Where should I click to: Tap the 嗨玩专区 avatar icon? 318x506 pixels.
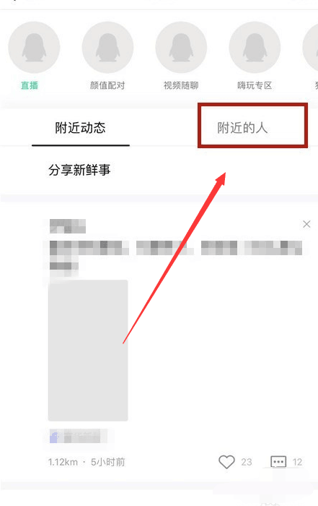(x=255, y=48)
